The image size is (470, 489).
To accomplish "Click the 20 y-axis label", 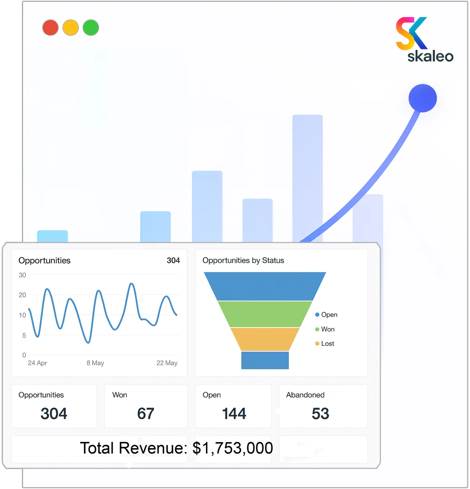I will [22, 295].
